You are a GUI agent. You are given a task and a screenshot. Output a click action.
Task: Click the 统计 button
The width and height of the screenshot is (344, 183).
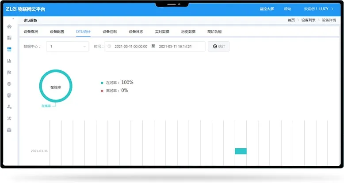[x=218, y=46]
